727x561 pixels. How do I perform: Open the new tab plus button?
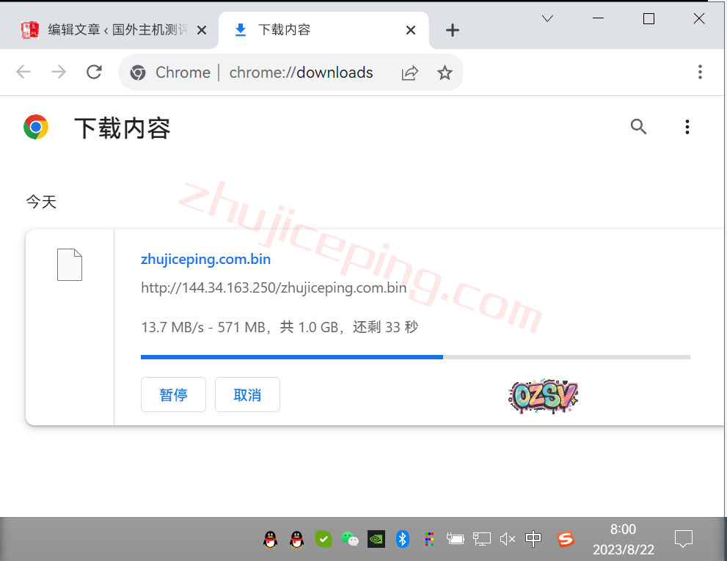(x=453, y=30)
